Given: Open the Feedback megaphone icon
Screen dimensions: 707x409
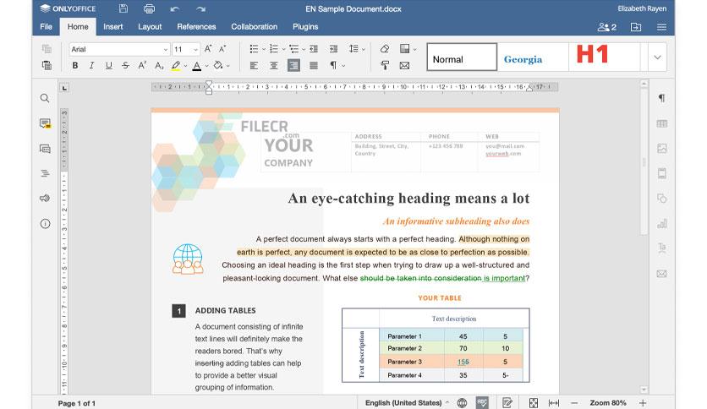Looking at the screenshot, I should [45, 199].
